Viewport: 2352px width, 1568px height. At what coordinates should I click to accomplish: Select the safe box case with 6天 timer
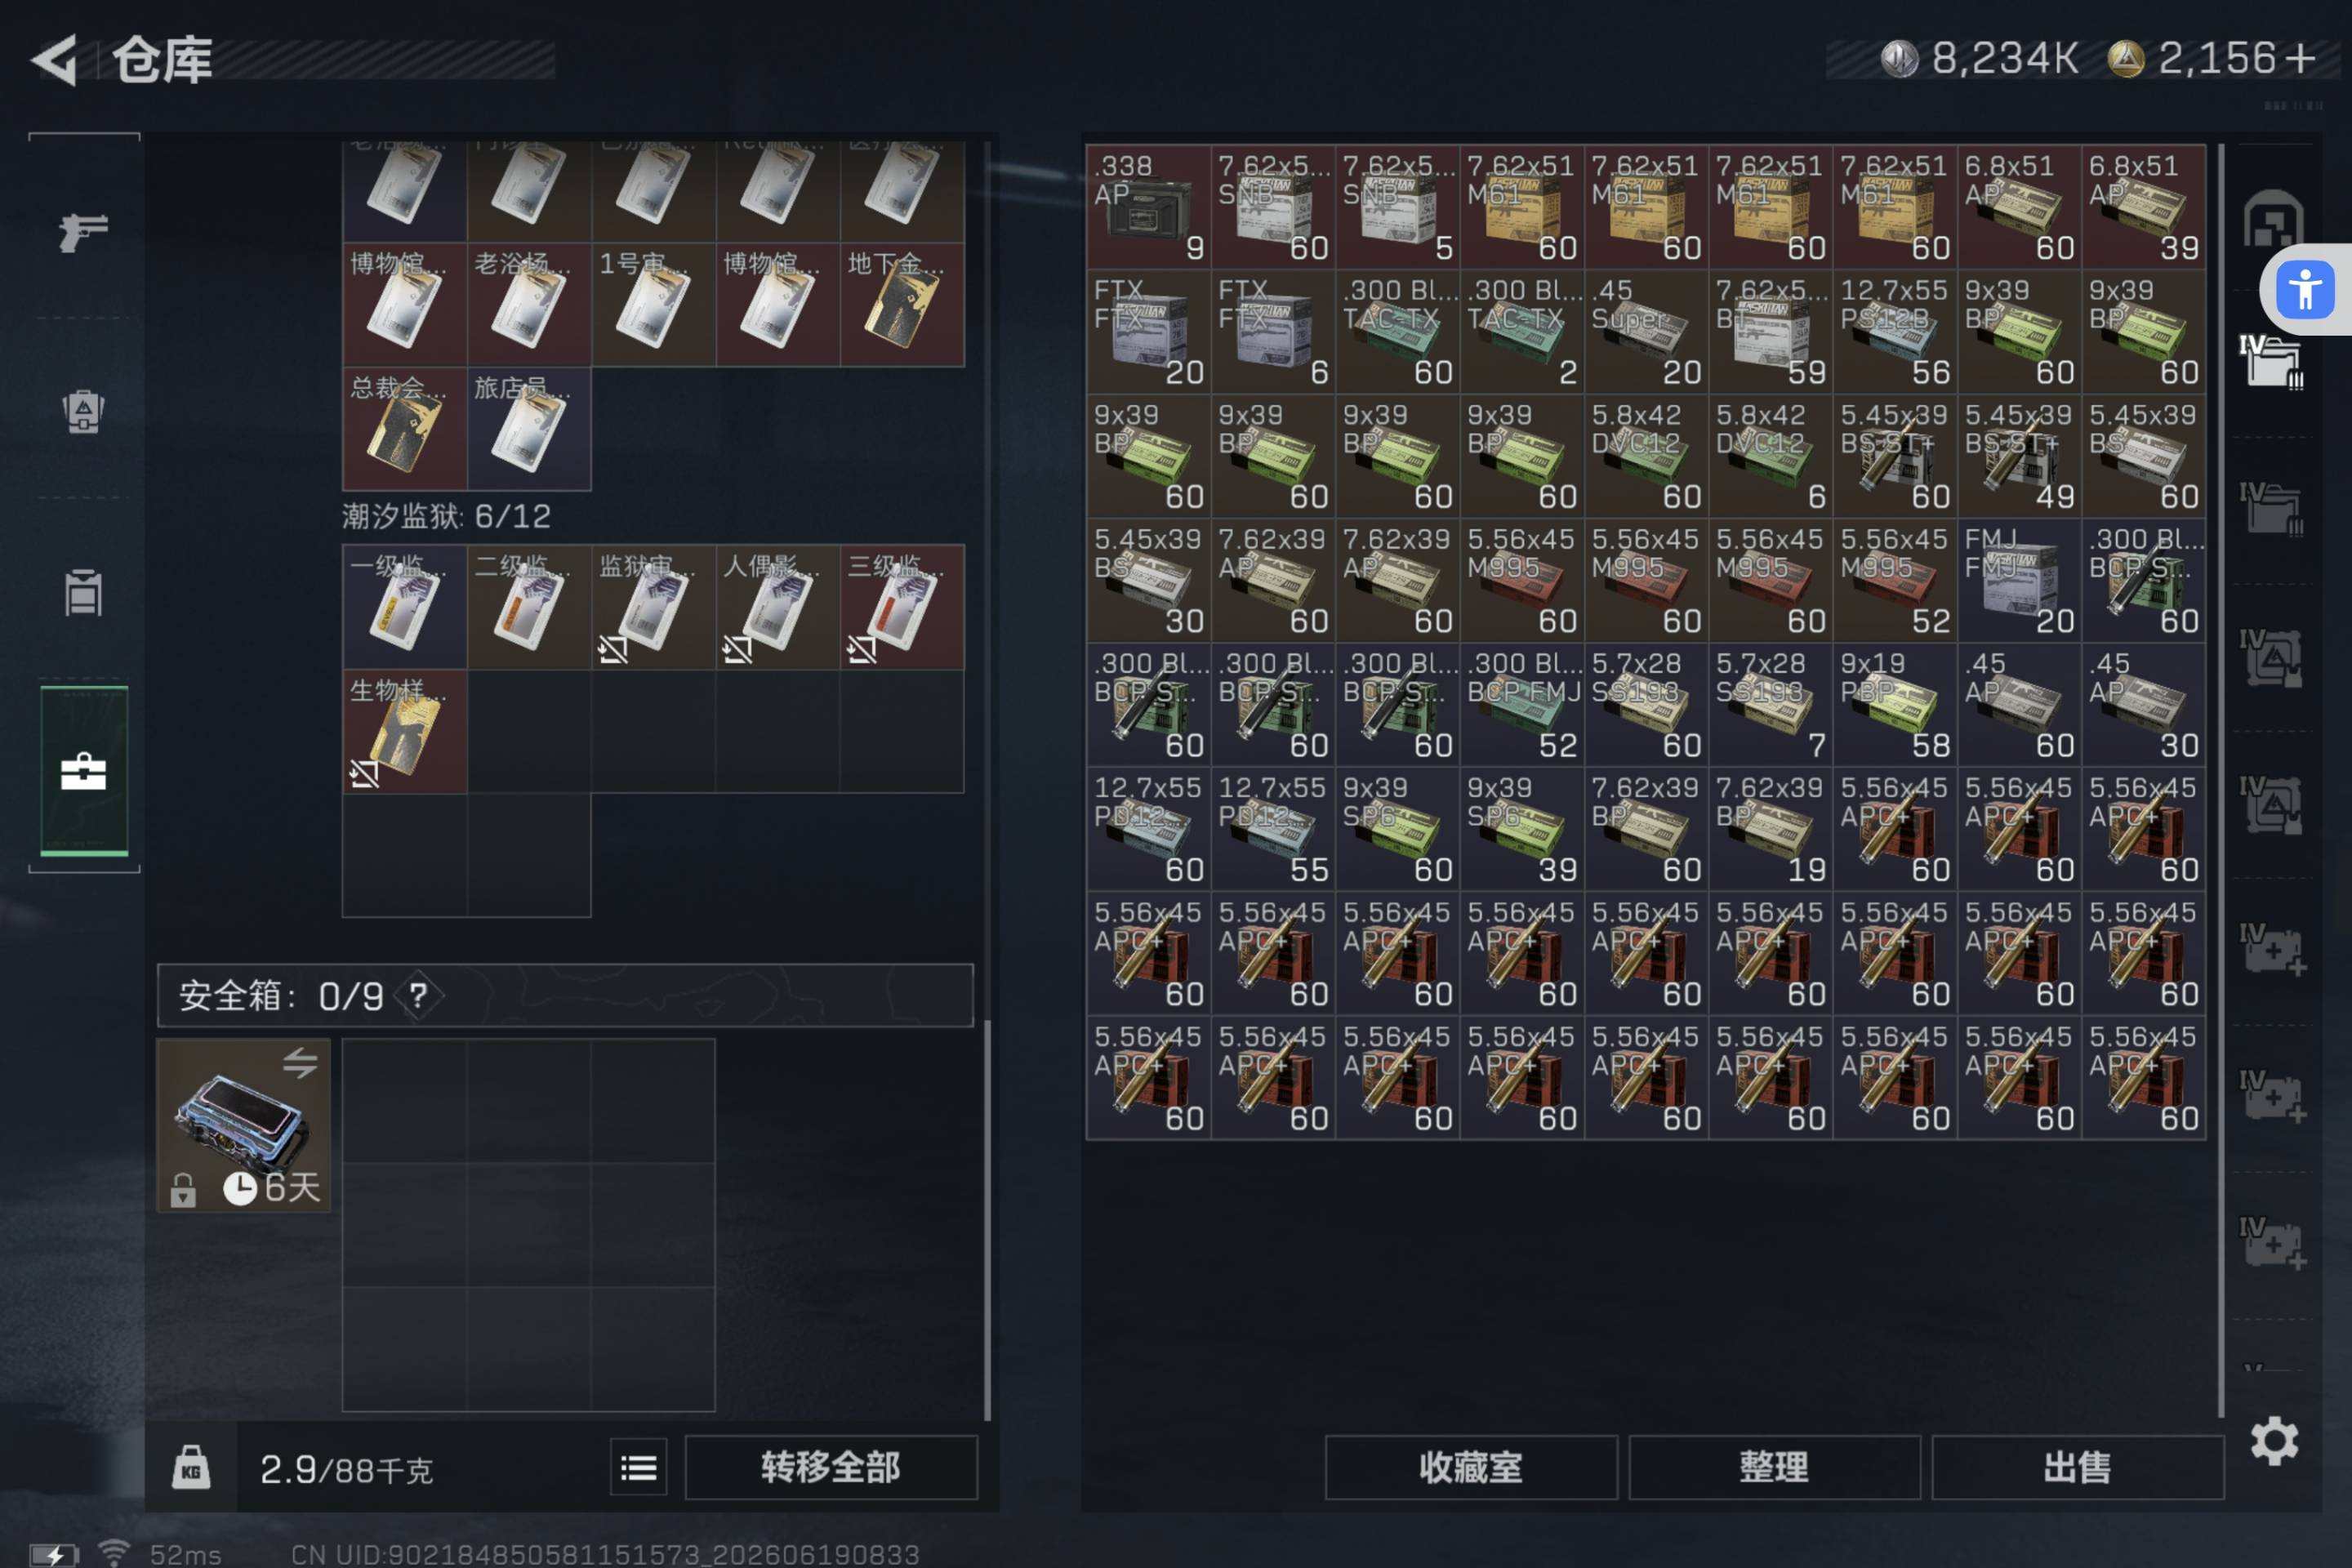point(244,1125)
